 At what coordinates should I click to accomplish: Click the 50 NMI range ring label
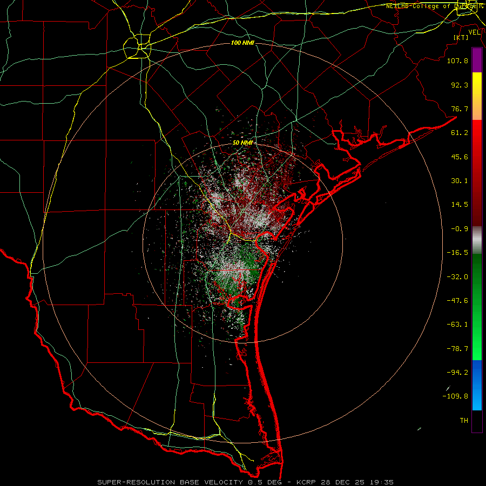point(242,143)
